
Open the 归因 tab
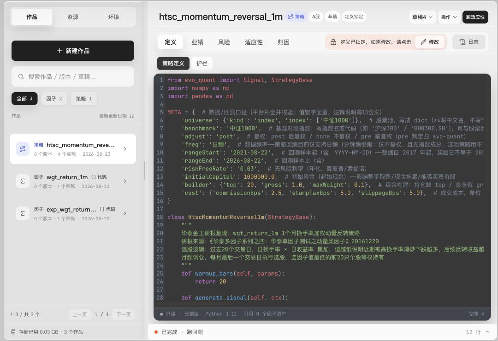(283, 42)
